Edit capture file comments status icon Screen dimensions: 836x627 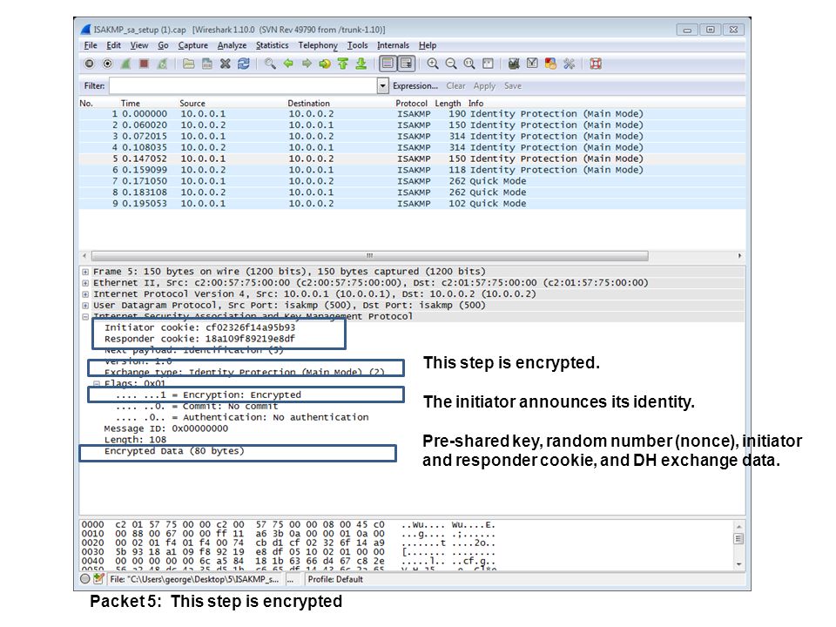click(x=98, y=579)
